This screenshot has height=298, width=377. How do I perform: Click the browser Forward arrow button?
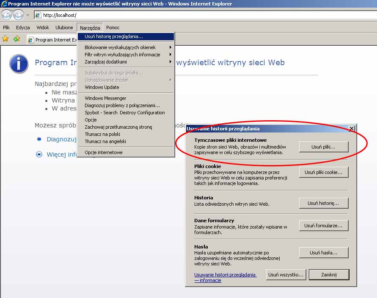(x=18, y=15)
